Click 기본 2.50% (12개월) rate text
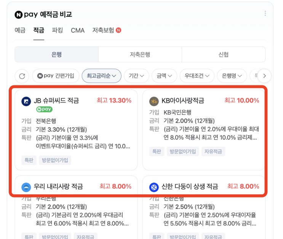This screenshot has width=283, height=239. click(x=189, y=207)
